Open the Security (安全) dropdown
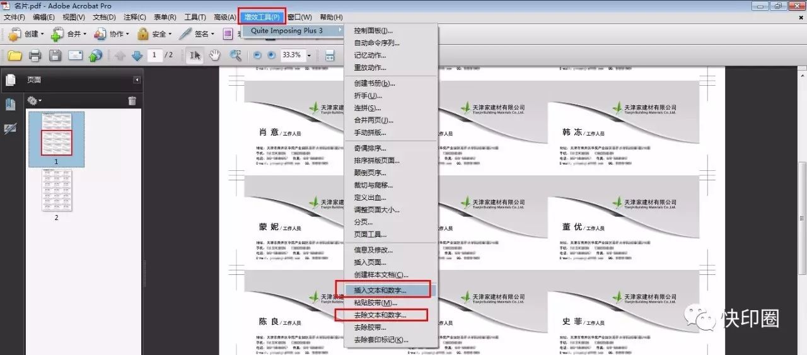807x355 pixels. pyautogui.click(x=154, y=33)
